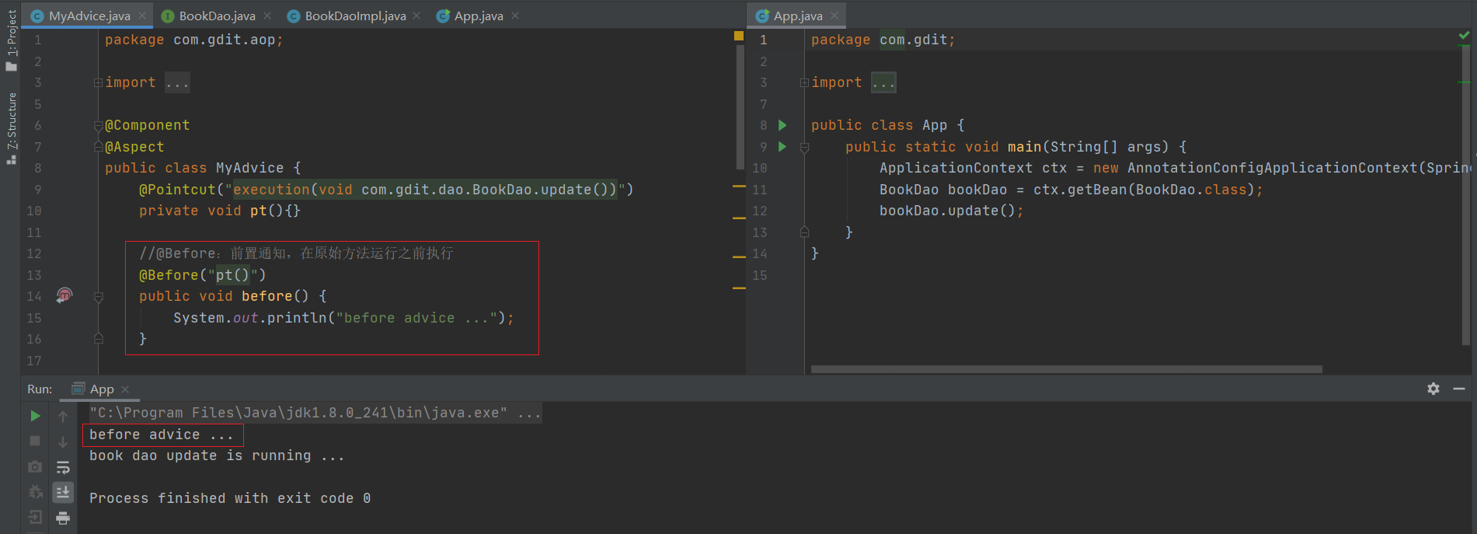The width and height of the screenshot is (1477, 534).
Task: Click collapsed import ellipsis in MyAdvice.java
Action: click(x=177, y=82)
